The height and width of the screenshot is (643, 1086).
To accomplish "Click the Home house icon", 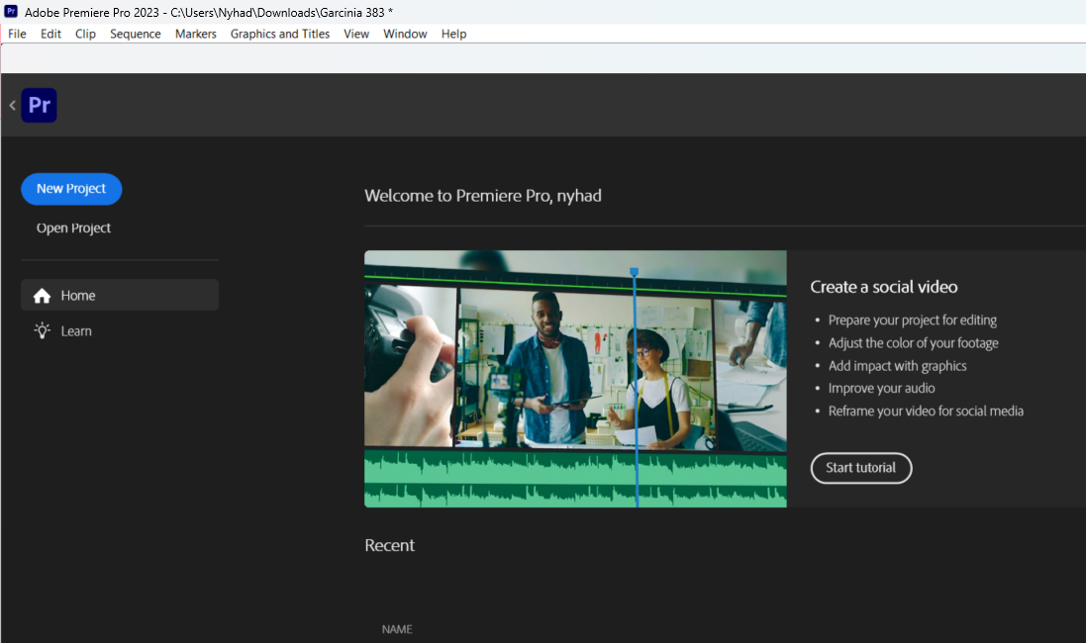I will (43, 296).
